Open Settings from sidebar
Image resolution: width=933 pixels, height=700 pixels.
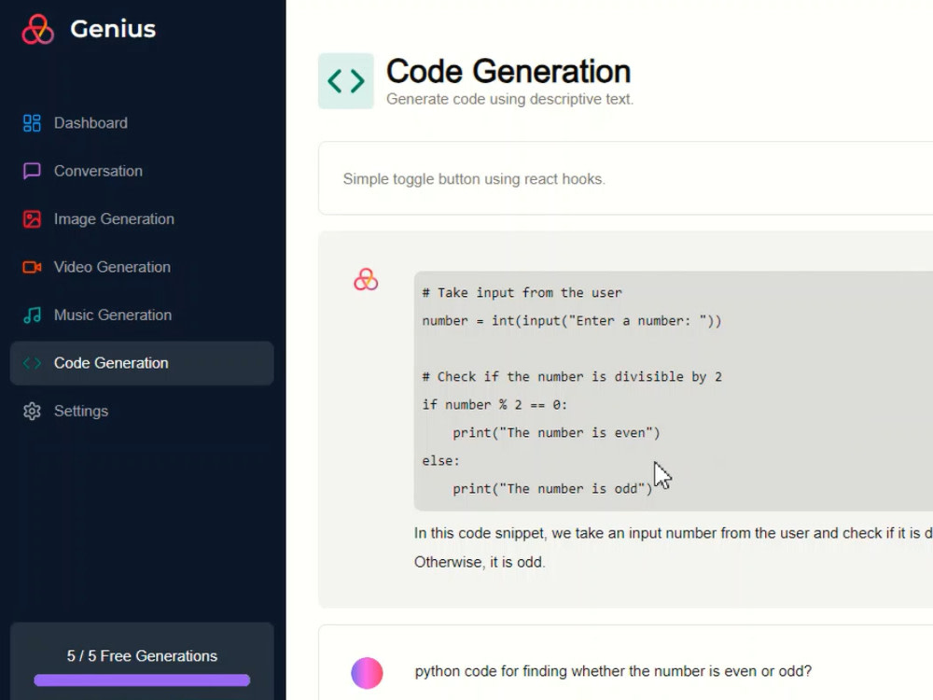[142, 412]
